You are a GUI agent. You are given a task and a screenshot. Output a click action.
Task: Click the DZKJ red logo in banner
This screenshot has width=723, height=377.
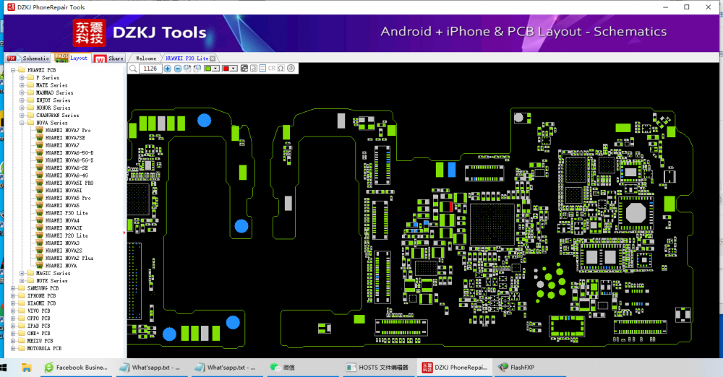[x=90, y=32]
